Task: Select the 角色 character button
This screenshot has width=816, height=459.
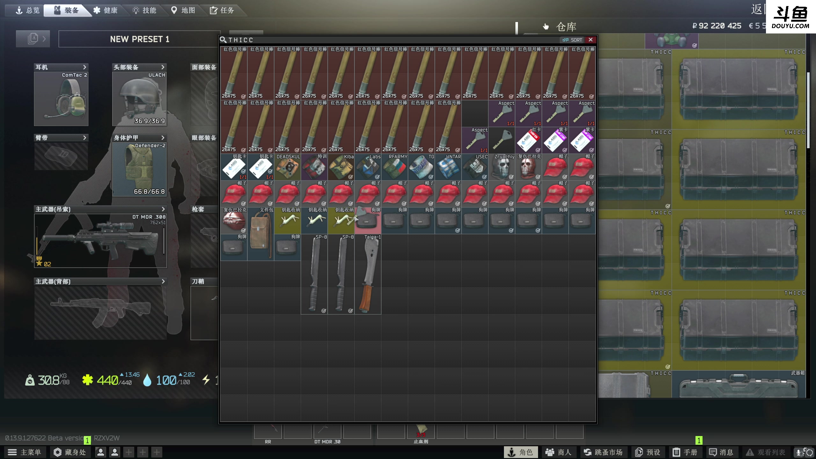Action: pyautogui.click(x=521, y=452)
